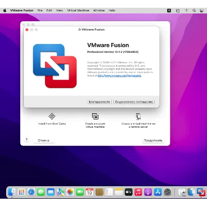The width and height of the screenshot is (207, 207).
Task: Open Reminders in the Dock
Action: coord(109,192)
